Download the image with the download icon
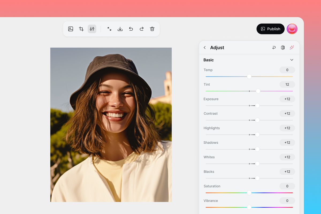 tap(120, 29)
